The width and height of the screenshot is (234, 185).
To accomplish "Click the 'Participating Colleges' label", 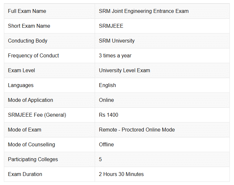I will pos(33,160).
